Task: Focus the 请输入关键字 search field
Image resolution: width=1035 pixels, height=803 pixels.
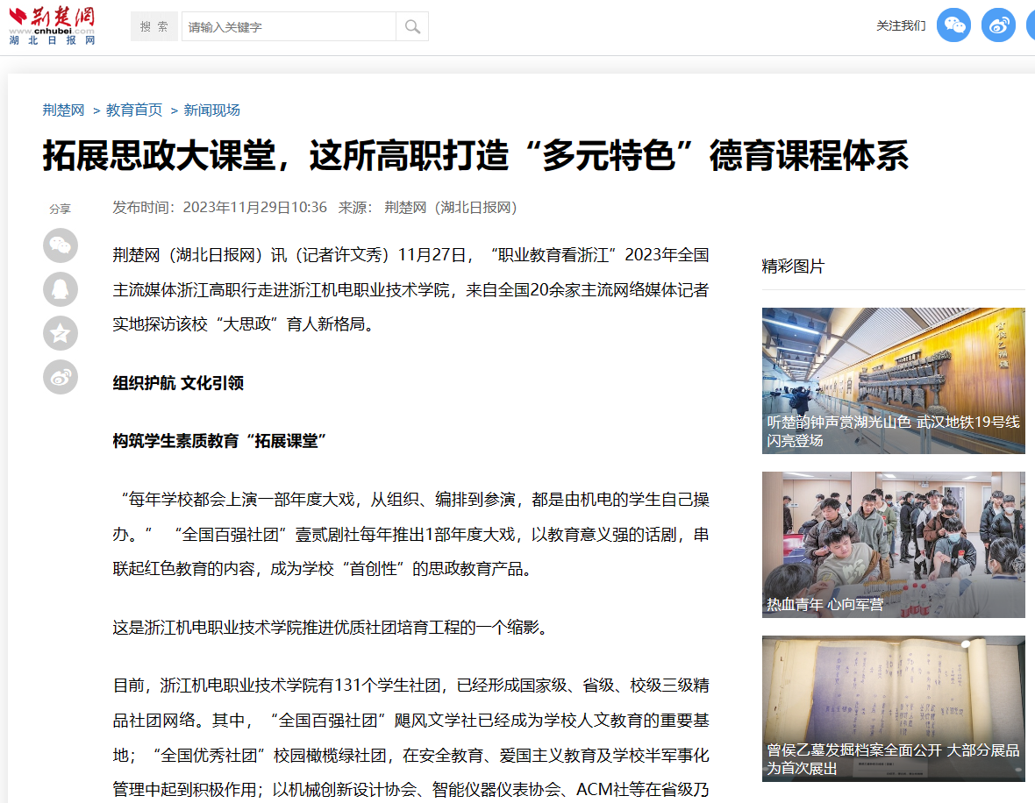Action: 289,26
